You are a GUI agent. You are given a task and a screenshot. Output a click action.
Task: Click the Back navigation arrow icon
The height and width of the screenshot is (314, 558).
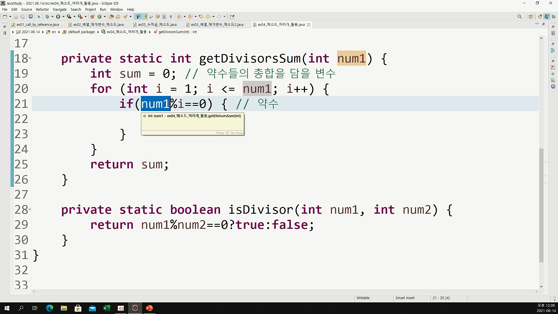208,17
